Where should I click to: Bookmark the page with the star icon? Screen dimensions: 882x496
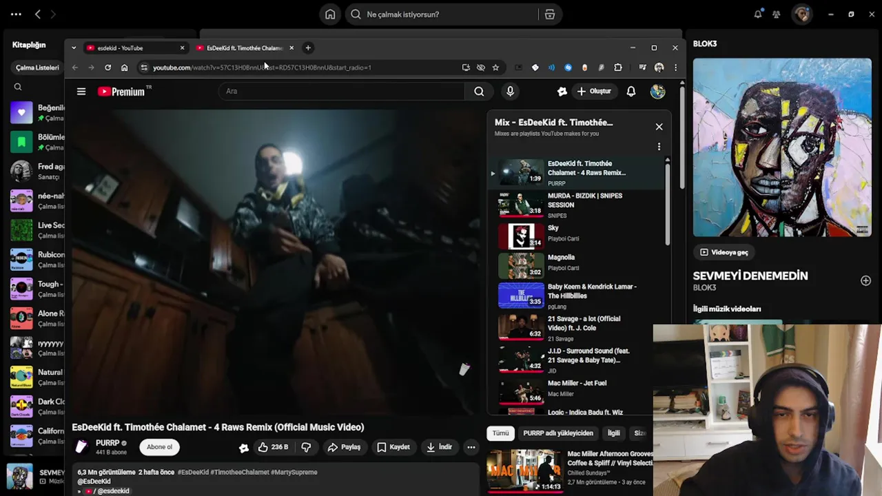tap(495, 68)
